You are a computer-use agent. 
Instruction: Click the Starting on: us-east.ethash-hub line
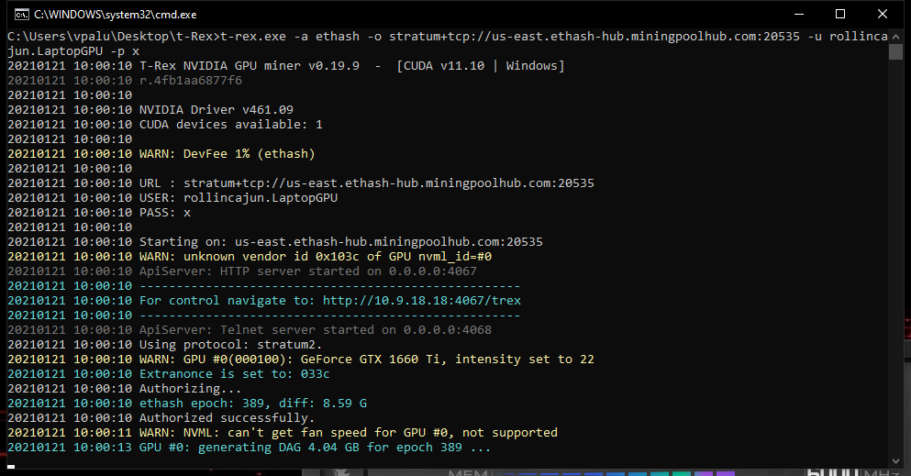point(275,241)
